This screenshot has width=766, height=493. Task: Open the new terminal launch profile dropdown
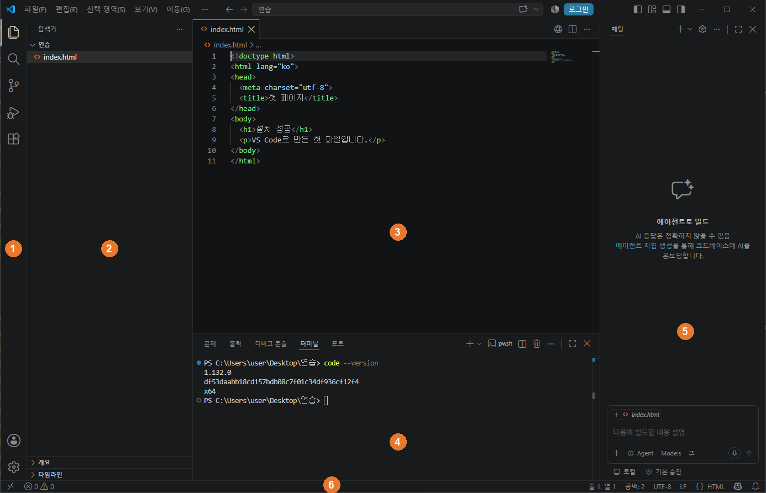coord(479,343)
